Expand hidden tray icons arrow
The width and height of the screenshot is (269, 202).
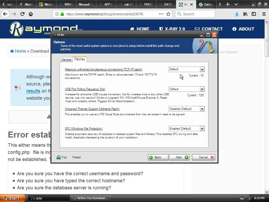pyautogui.click(x=249, y=198)
